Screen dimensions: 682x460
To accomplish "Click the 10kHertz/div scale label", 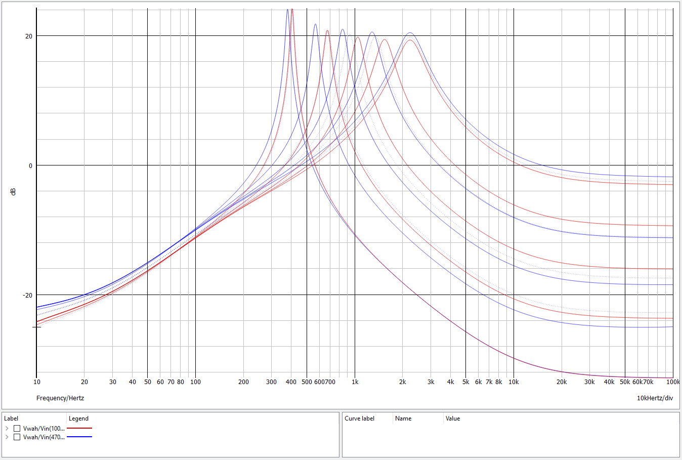I will 655,398.
